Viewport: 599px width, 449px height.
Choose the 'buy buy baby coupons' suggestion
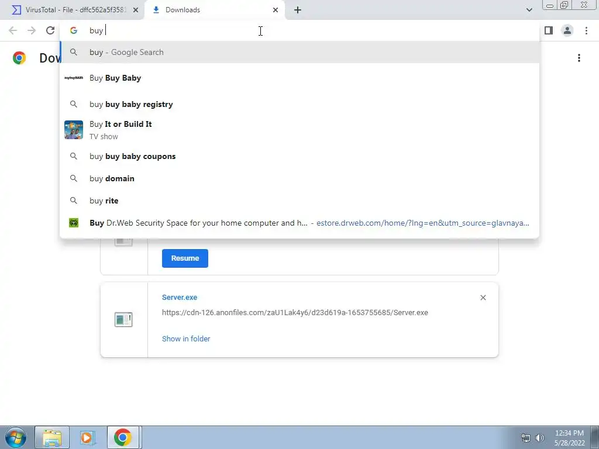point(300,156)
